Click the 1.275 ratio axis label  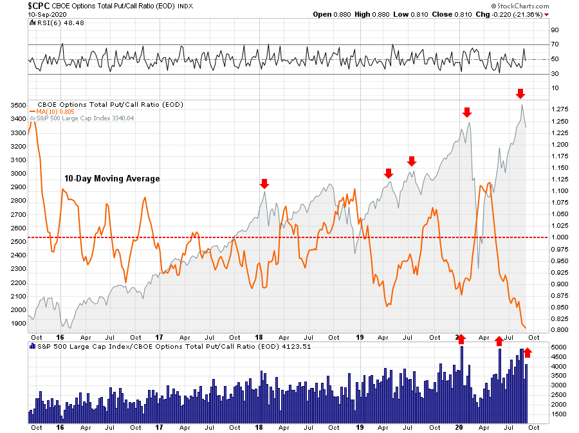click(x=560, y=109)
